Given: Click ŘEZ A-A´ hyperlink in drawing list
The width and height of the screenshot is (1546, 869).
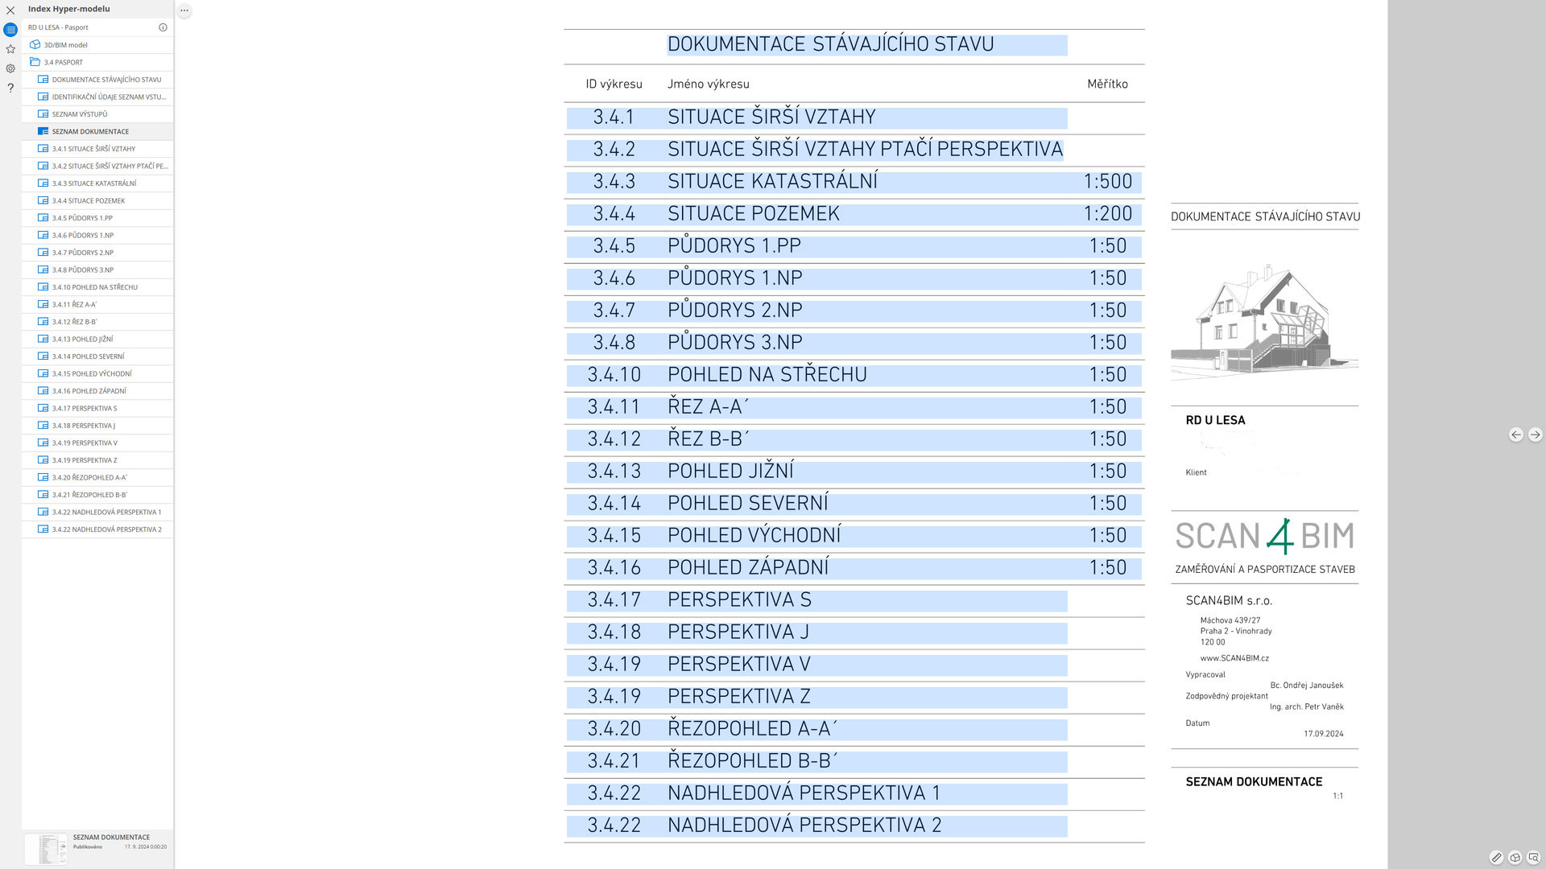Looking at the screenshot, I should [x=707, y=407].
